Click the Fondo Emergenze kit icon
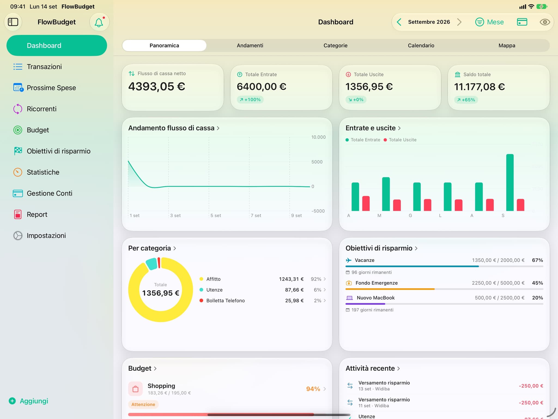The width and height of the screenshot is (558, 419). click(349, 283)
